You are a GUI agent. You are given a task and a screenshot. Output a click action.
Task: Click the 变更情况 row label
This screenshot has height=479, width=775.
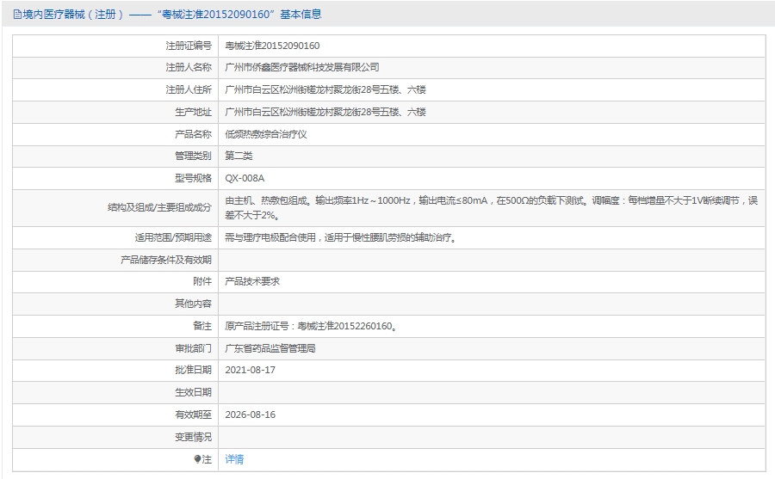click(193, 437)
